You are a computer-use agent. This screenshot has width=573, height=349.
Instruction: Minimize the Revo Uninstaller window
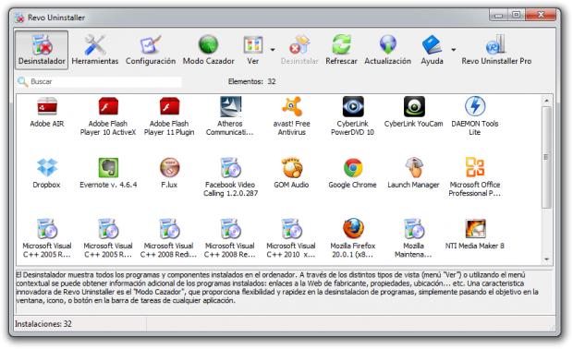[498, 15]
